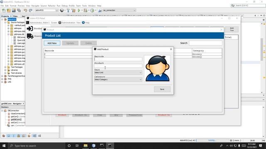
Task: Open Screen menu in POS window
Action: (54, 23)
